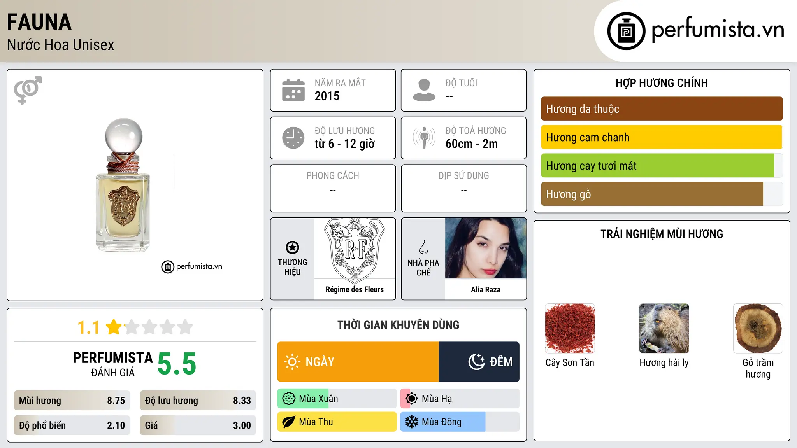Select the Cây Sơn Tần note image
797x448 pixels.
point(570,328)
